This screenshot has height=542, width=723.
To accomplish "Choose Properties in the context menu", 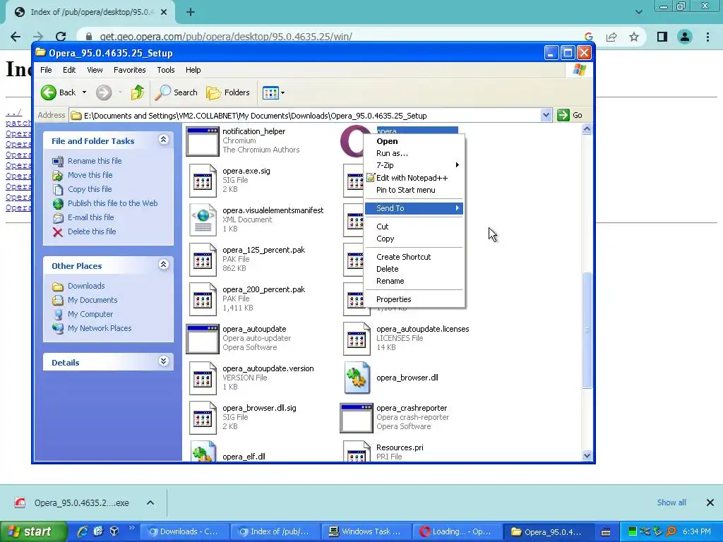I will (x=414, y=299).
